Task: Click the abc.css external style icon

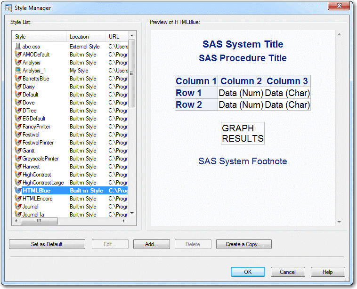Action: click(x=18, y=47)
